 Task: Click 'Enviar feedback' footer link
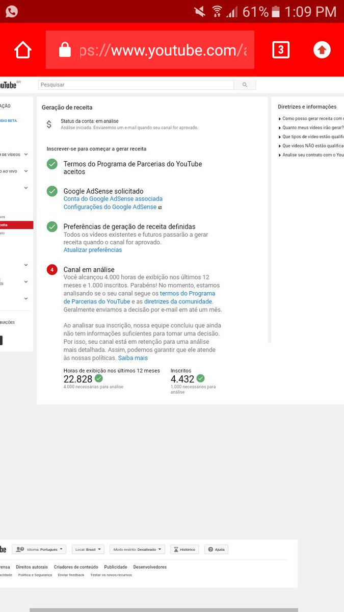[x=71, y=575]
